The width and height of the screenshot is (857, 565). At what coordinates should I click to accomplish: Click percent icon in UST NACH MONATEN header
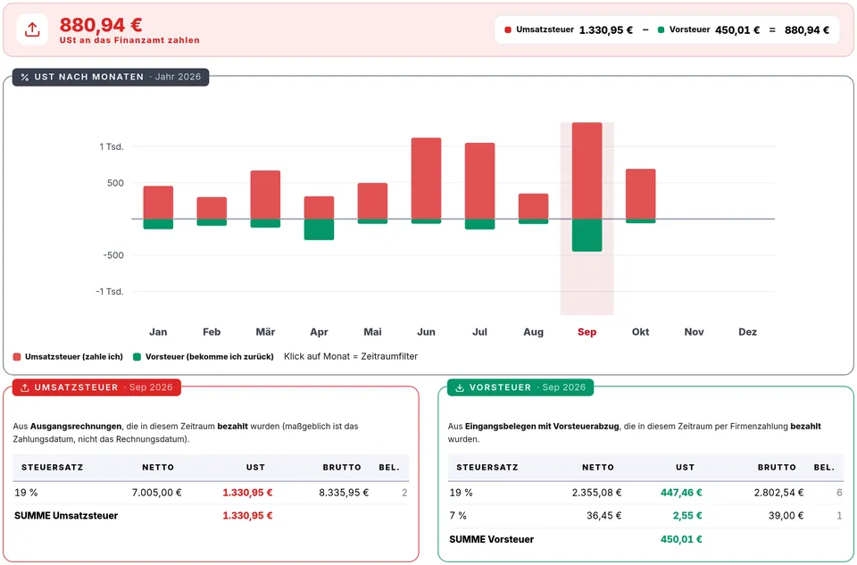coord(25,77)
